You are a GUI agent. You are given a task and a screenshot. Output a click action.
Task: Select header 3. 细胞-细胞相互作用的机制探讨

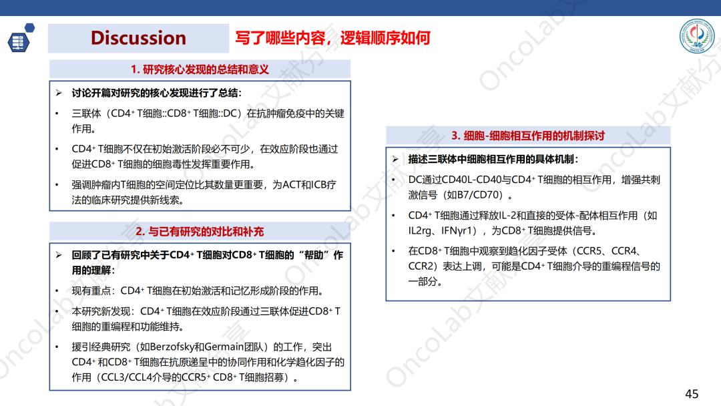point(527,136)
